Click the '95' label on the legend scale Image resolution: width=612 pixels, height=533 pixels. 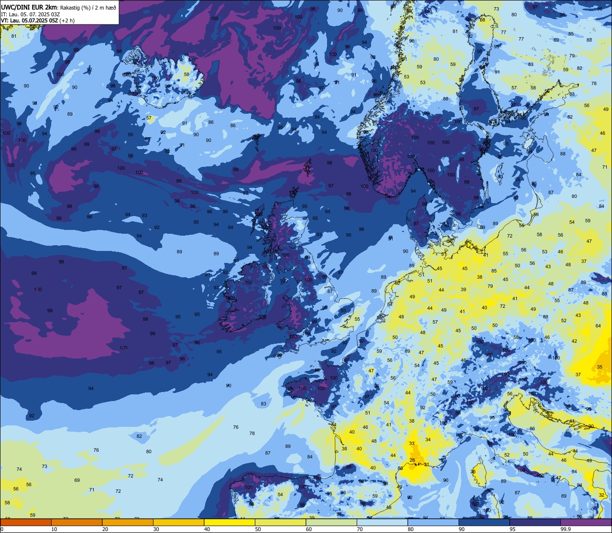coord(513,529)
